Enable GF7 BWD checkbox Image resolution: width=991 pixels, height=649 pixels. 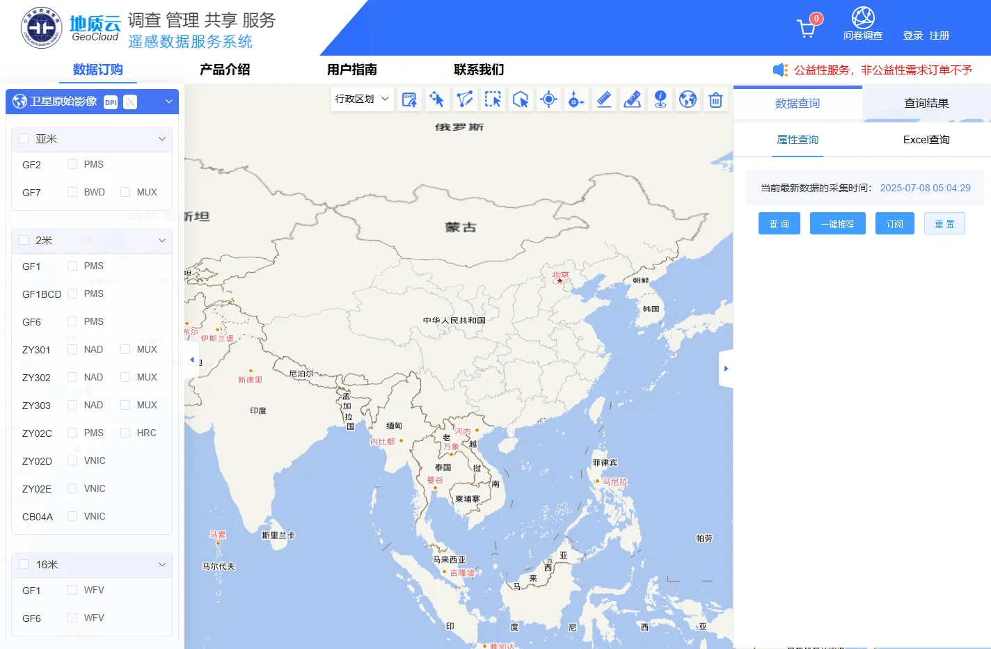coord(72,192)
